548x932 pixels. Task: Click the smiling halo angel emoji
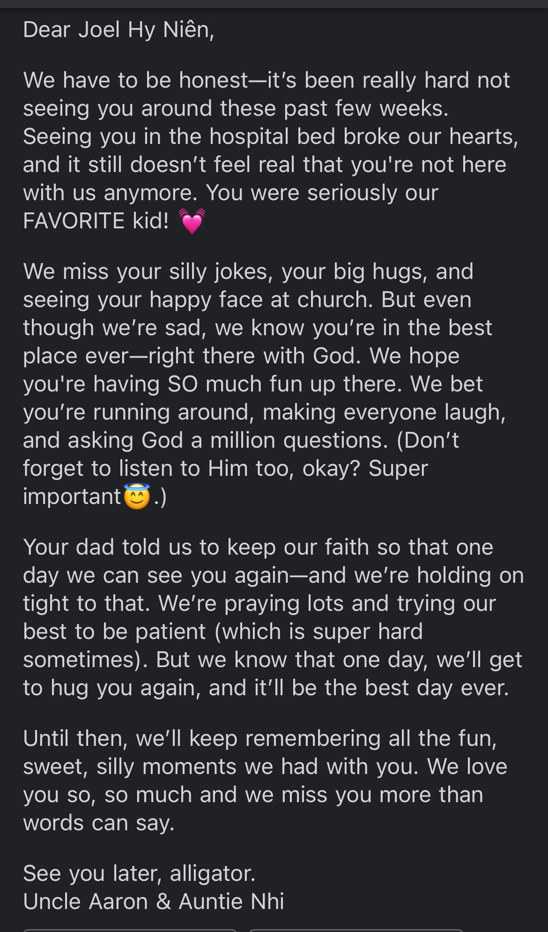137,496
